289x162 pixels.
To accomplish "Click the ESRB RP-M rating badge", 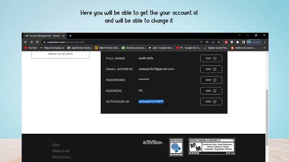I will click(x=212, y=146).
